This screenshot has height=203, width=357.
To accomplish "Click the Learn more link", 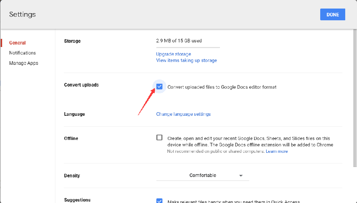I will tap(277, 151).
